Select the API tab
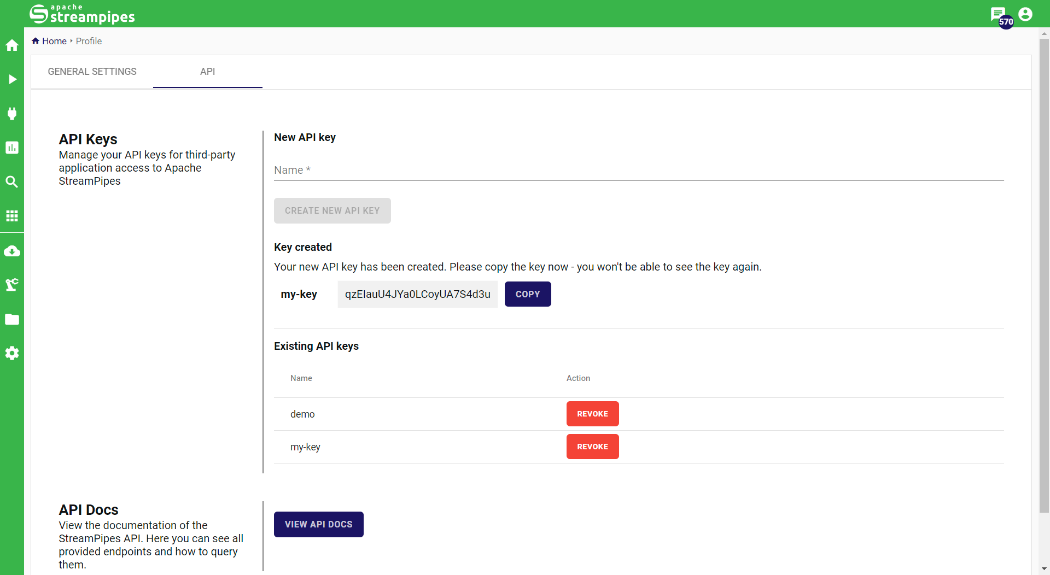Viewport: 1050px width, 575px height. (x=207, y=72)
